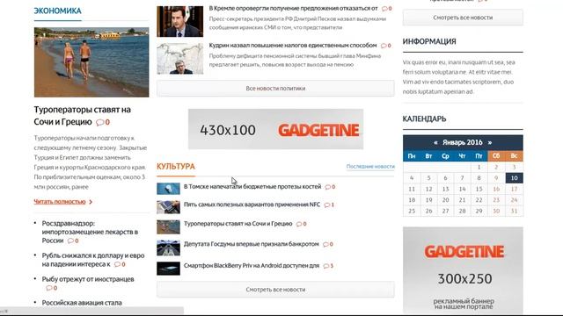Image resolution: width=563 pixels, height=316 pixels.
Task: Click arrow icon after Читать полностью
Action: (x=91, y=202)
